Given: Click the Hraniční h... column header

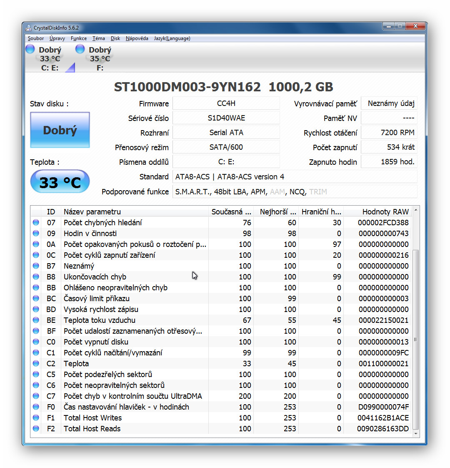Looking at the screenshot, I should click(321, 211).
